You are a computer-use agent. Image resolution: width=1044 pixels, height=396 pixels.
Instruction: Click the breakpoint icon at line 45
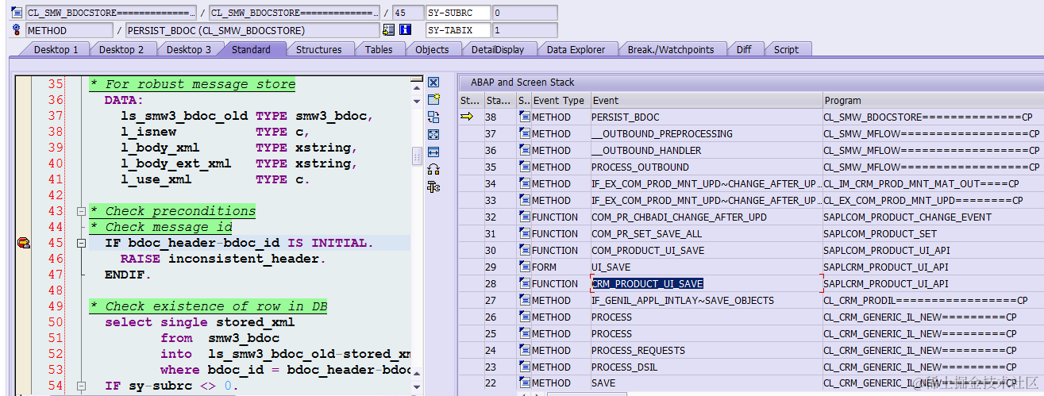(23, 243)
